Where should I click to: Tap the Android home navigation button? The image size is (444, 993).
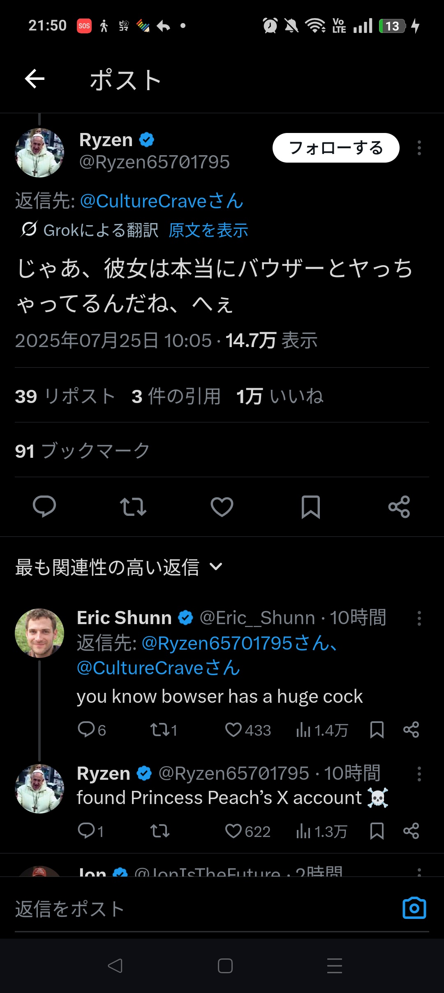click(225, 966)
